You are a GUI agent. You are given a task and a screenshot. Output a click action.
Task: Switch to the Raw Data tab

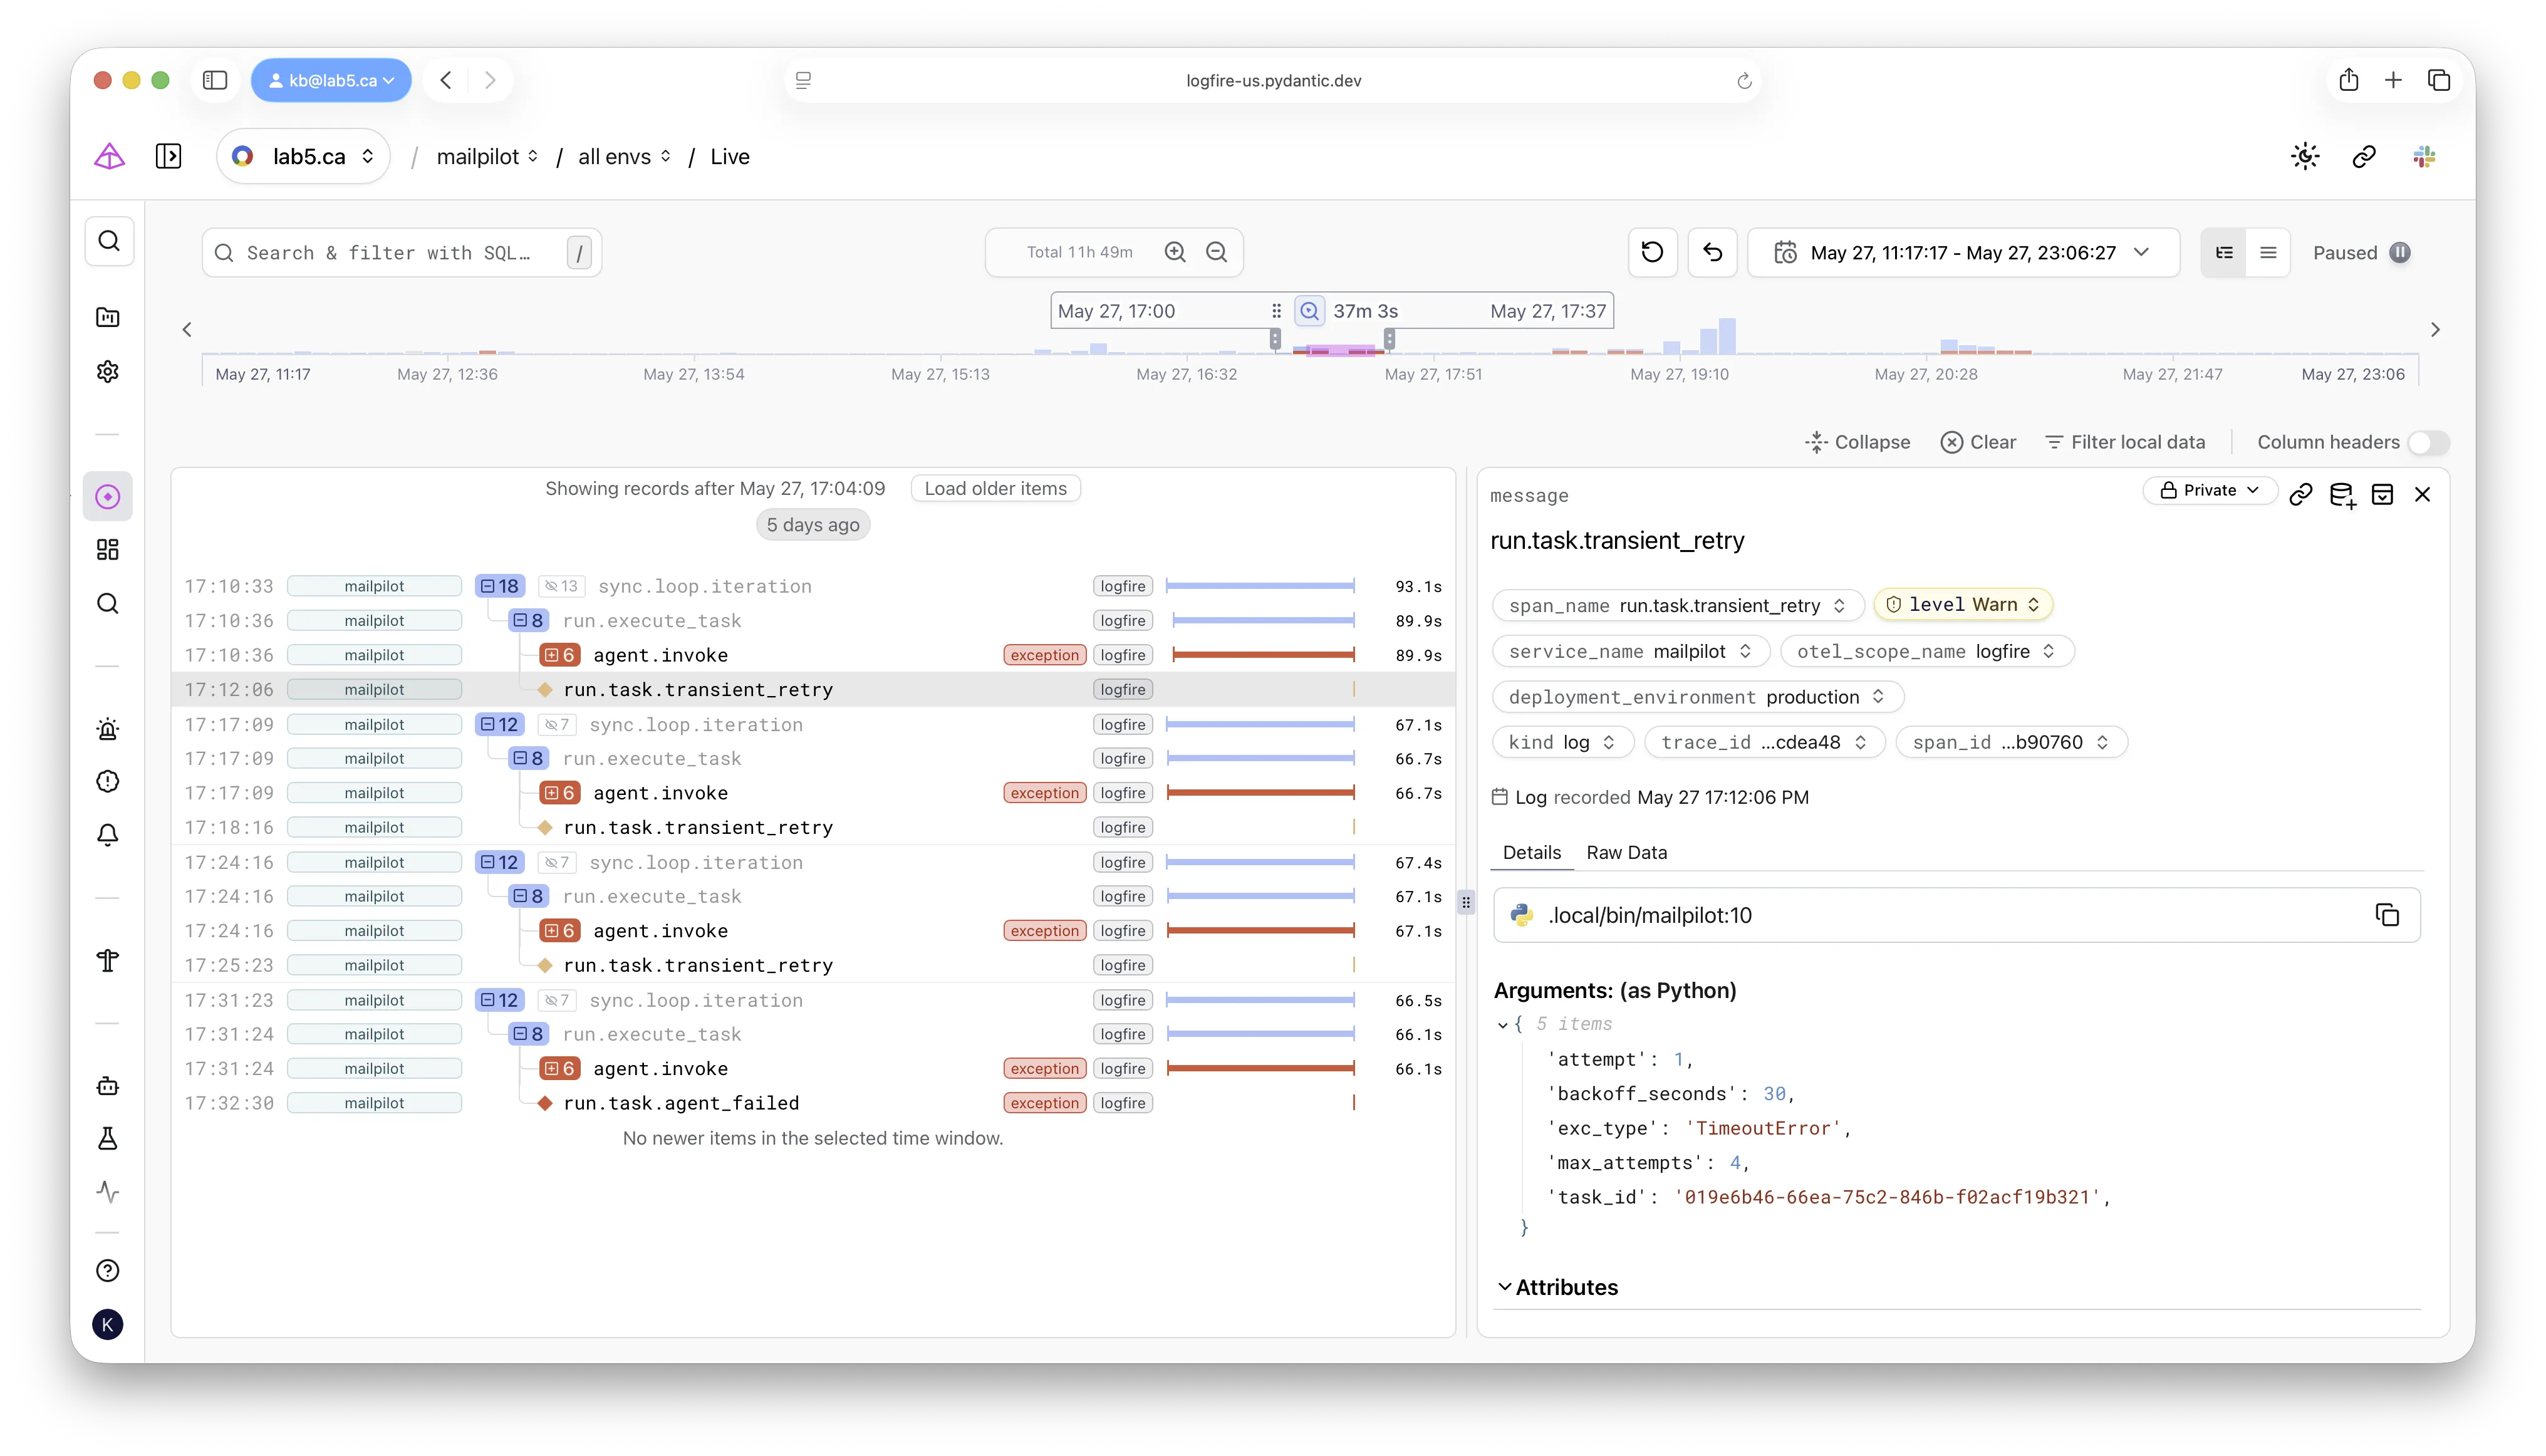tap(1626, 852)
